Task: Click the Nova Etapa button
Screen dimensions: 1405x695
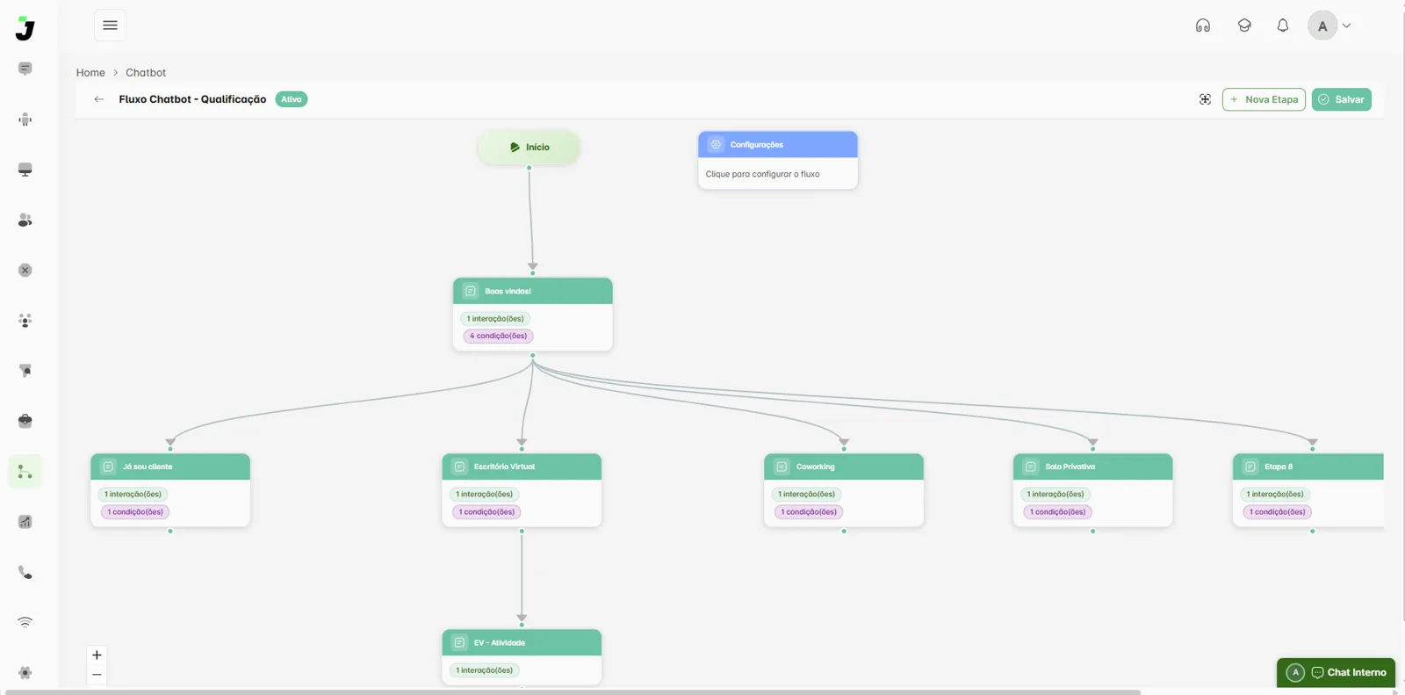Action: 1264,99
